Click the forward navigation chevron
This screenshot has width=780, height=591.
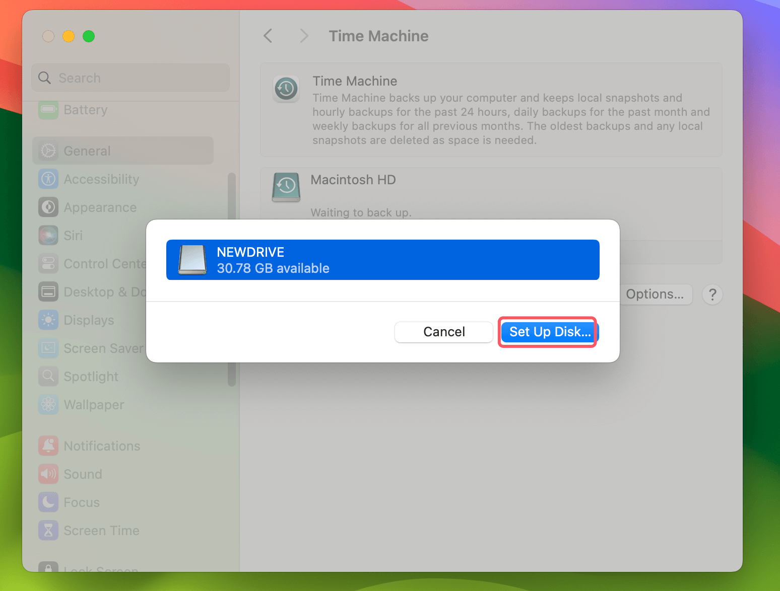[x=304, y=36]
